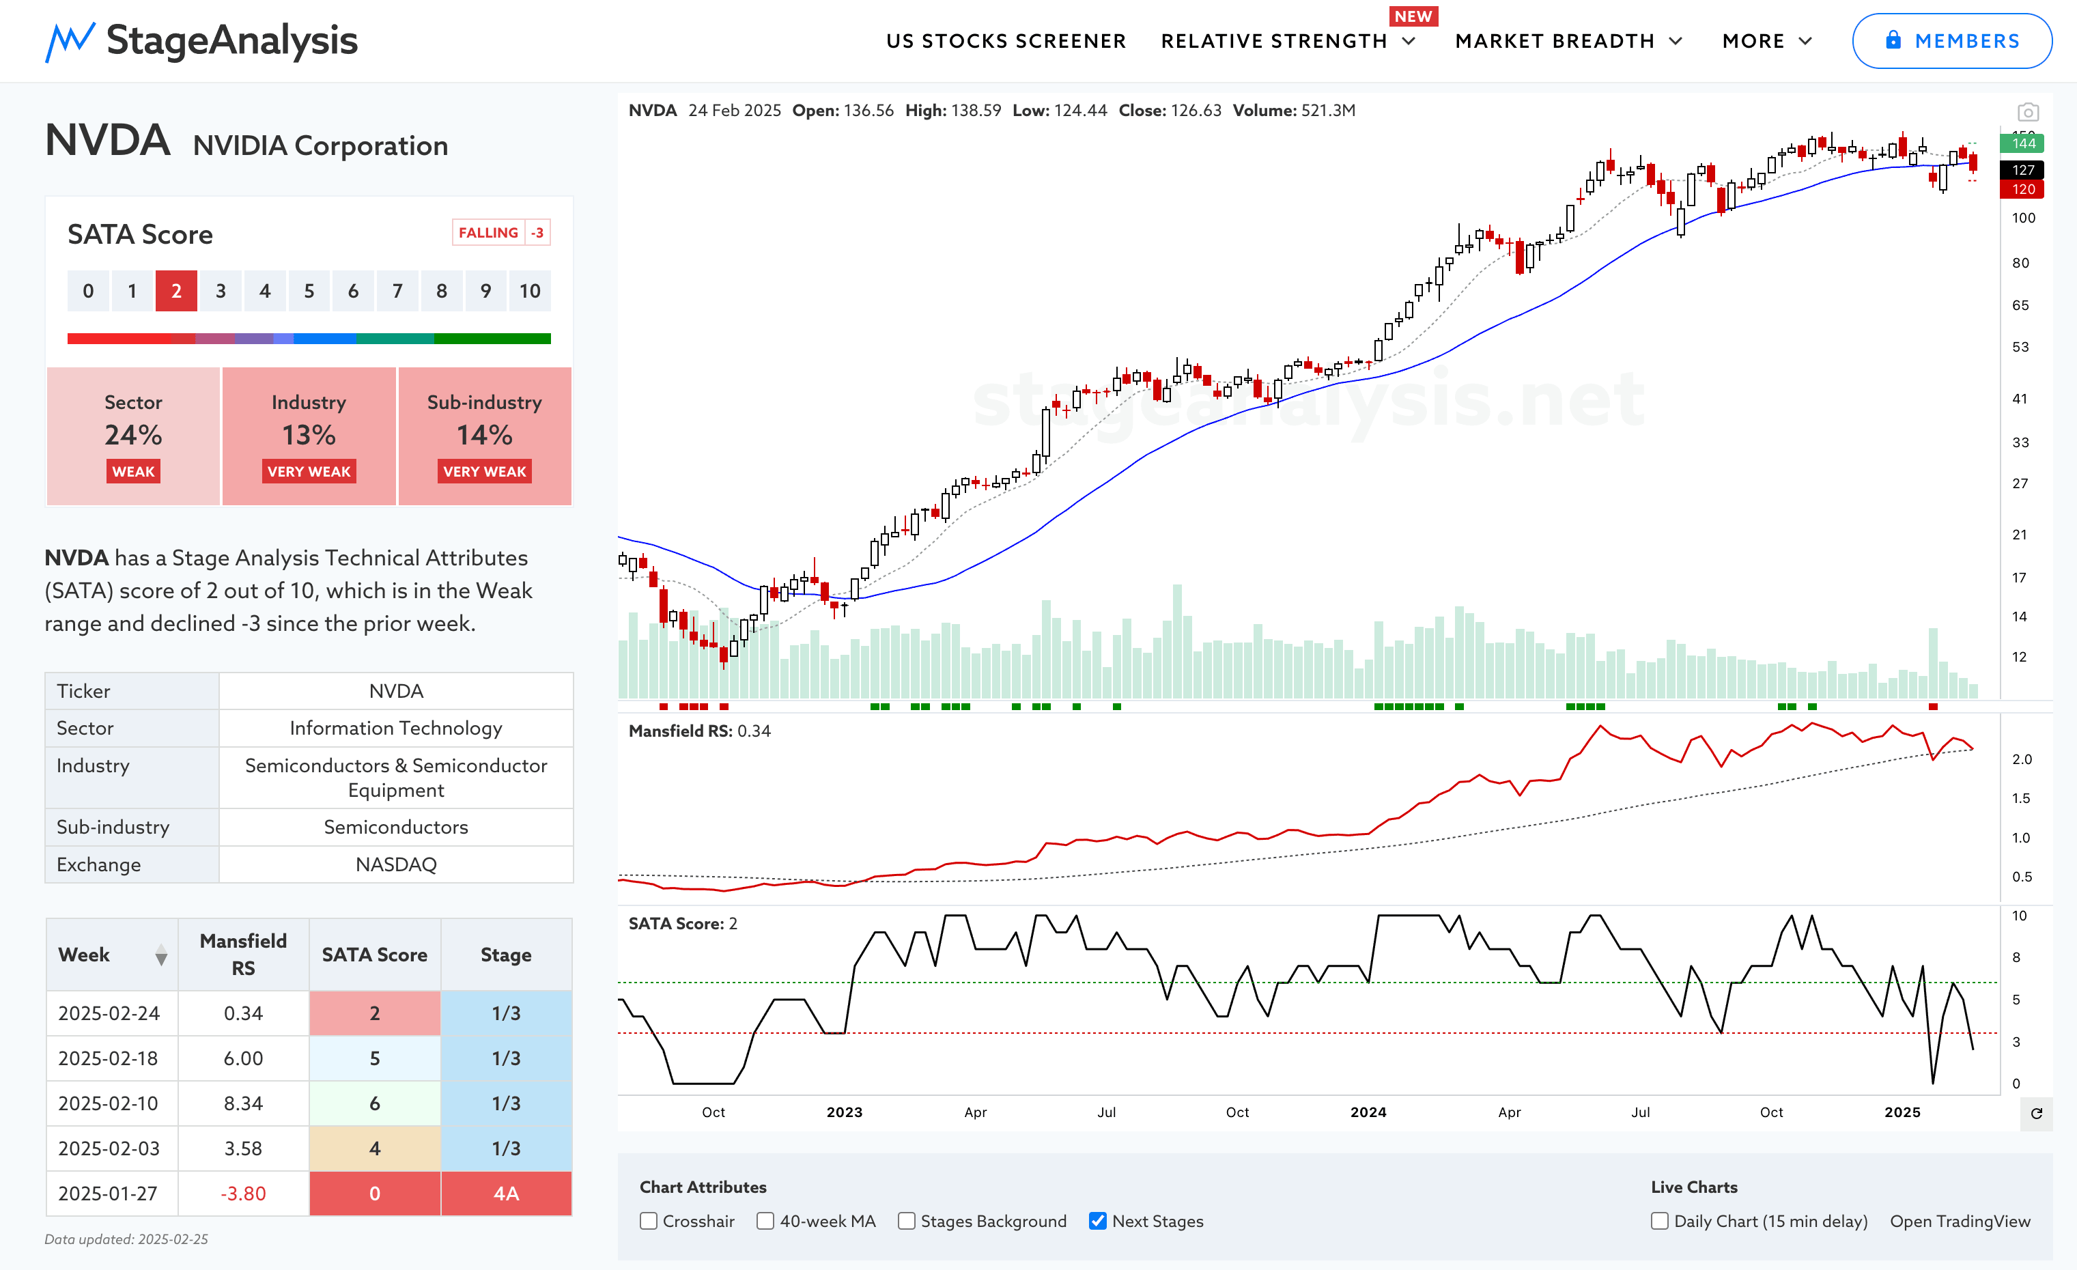The width and height of the screenshot is (2077, 1270).
Task: Open the More menu
Action: [x=1753, y=41]
